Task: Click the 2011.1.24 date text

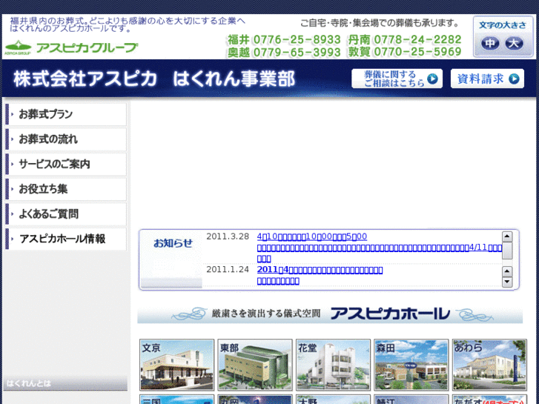Action: 228,270
